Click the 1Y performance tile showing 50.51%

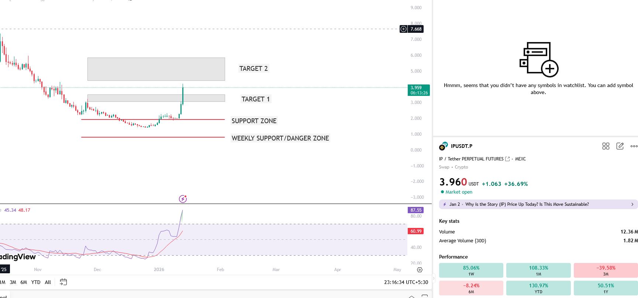[606, 288]
